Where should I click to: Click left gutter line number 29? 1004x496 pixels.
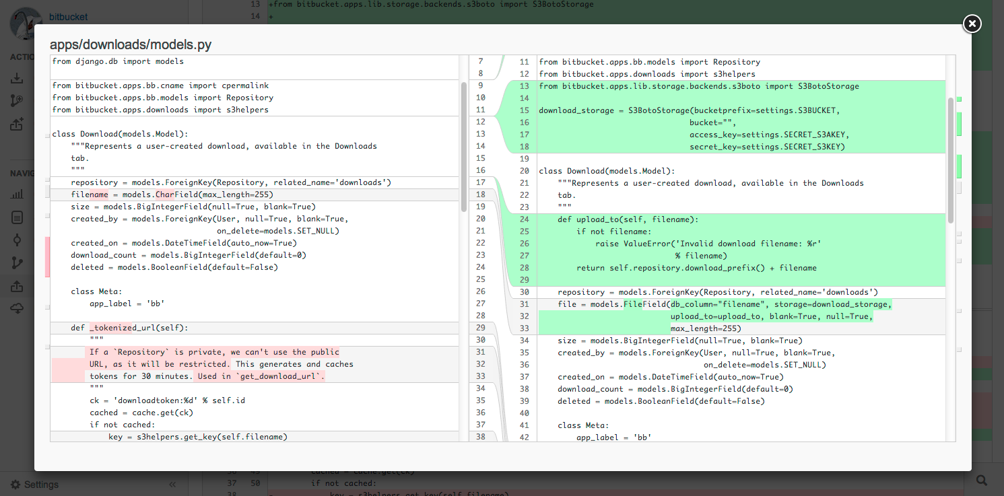coord(480,328)
